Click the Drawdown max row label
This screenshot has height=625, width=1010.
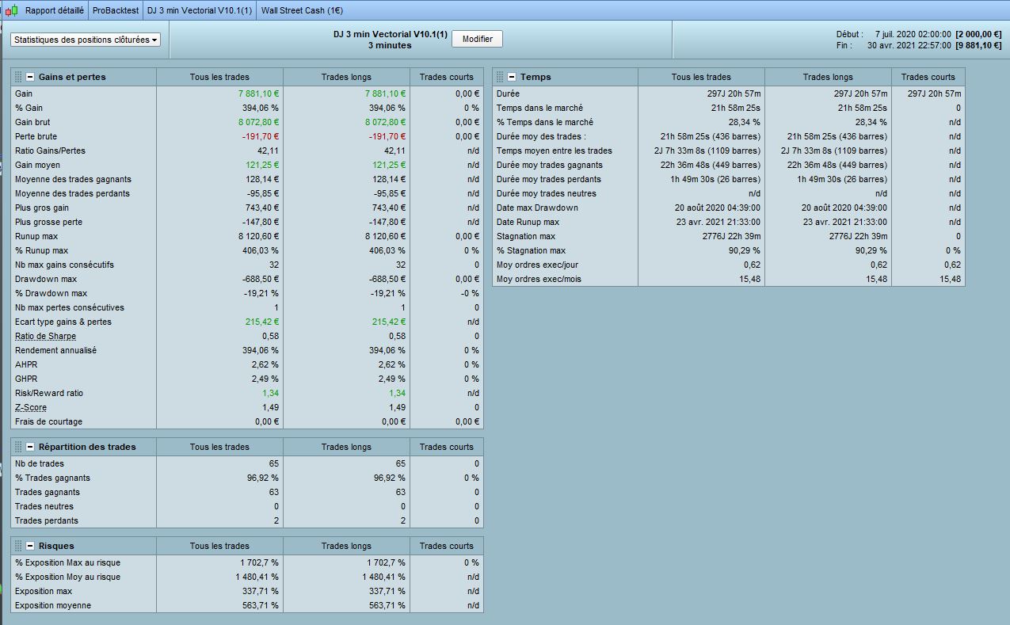pos(45,279)
